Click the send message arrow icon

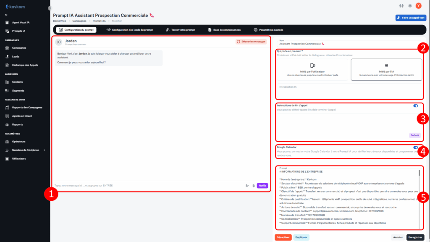[x=247, y=185]
